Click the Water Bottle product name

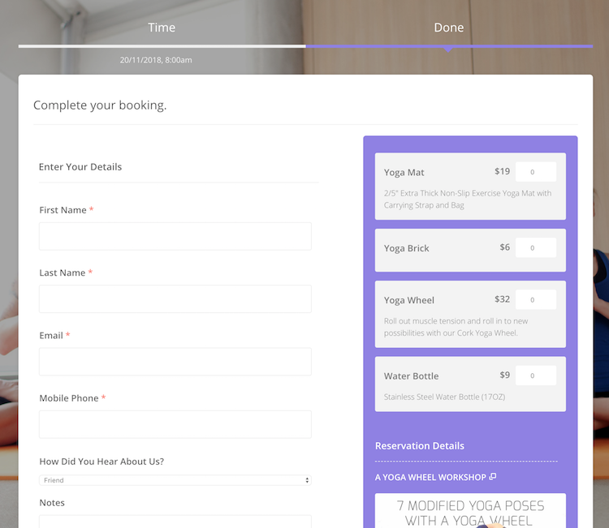pyautogui.click(x=412, y=376)
